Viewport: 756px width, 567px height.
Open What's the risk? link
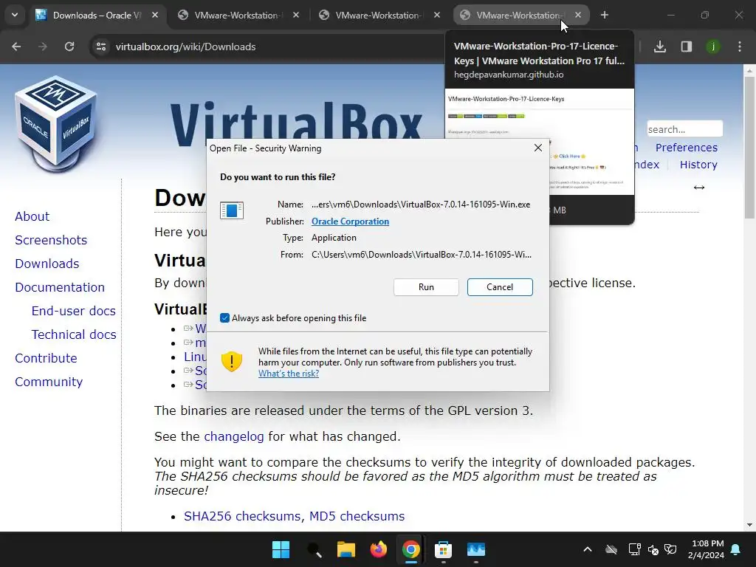pyautogui.click(x=289, y=374)
